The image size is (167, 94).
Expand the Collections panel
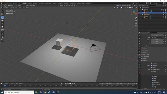pyautogui.click(x=145, y=50)
